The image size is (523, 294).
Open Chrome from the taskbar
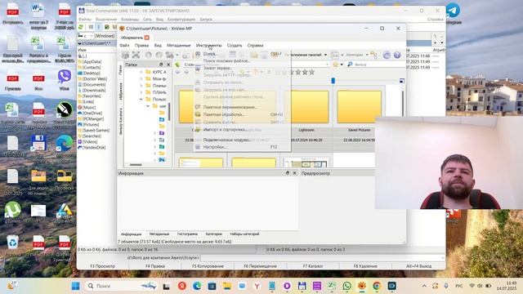tap(377, 286)
